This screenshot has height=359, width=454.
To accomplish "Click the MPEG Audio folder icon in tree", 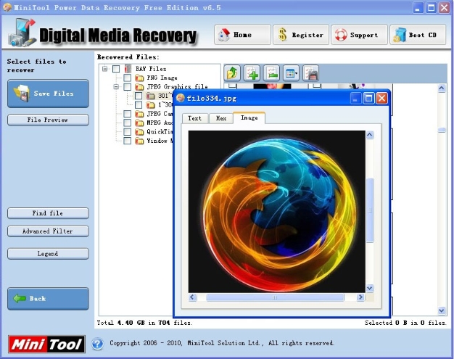I will click(x=139, y=123).
